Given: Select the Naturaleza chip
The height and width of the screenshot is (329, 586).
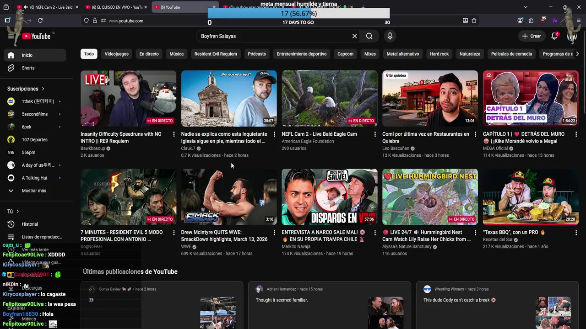Looking at the screenshot, I should 470,54.
